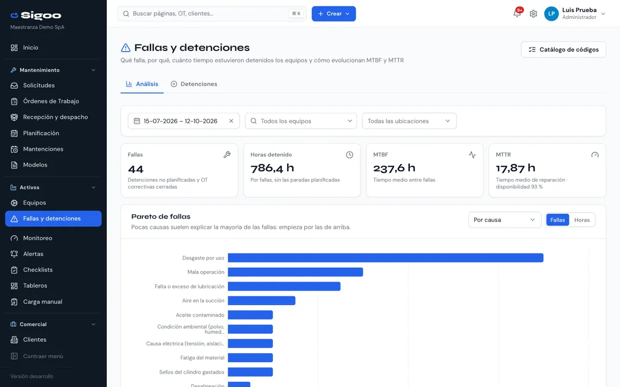Screen dimensions: 620x387
Task: Click the clock icon on Horas detenido card
Action: point(350,155)
